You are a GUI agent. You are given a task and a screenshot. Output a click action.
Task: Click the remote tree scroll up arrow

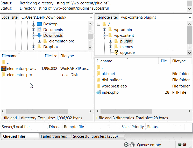pyautogui.click(x=190, y=24)
